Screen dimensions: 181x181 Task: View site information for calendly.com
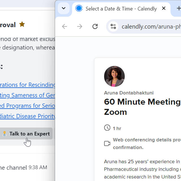113,27
